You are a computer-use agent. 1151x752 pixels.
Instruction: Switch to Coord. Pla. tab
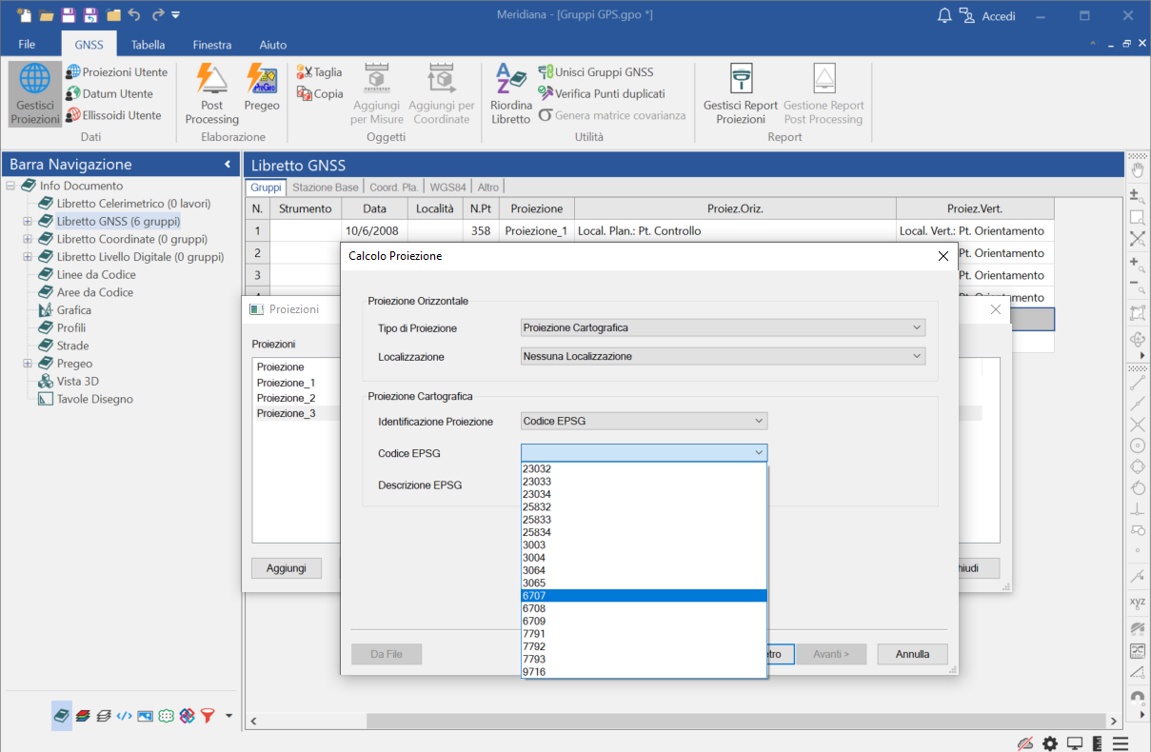pyautogui.click(x=394, y=188)
